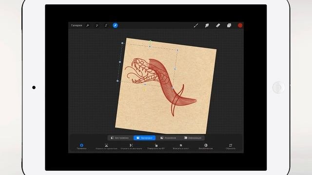Open the red color picker circle
312x175 pixels.
point(240,25)
